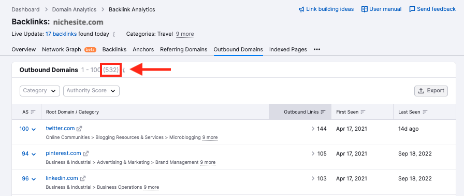Open the Authority Score filter dropdown
This screenshot has height=196, width=464.
[91, 91]
